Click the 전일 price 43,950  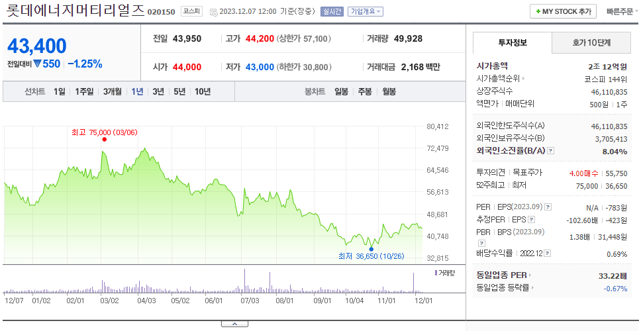(x=187, y=39)
